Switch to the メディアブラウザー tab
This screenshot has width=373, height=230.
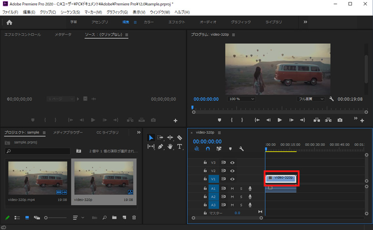pos(68,133)
